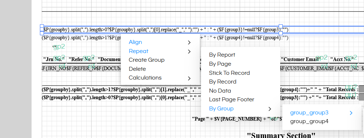Viewport: 364px width, 138px height.
Task: Select the $F{ACCT_NC data field
Action: [x=344, y=68]
